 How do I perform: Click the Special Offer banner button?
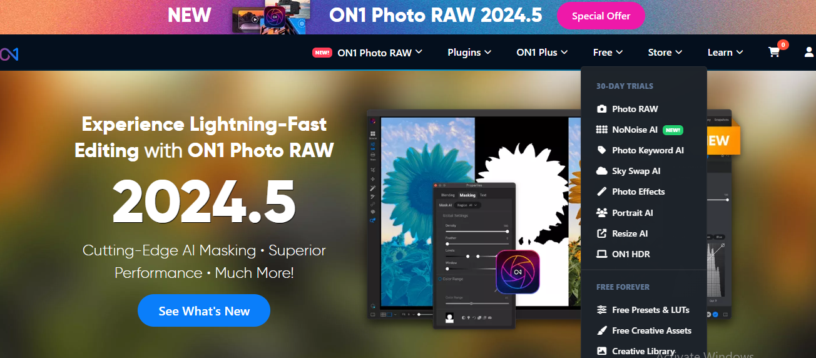coord(601,16)
